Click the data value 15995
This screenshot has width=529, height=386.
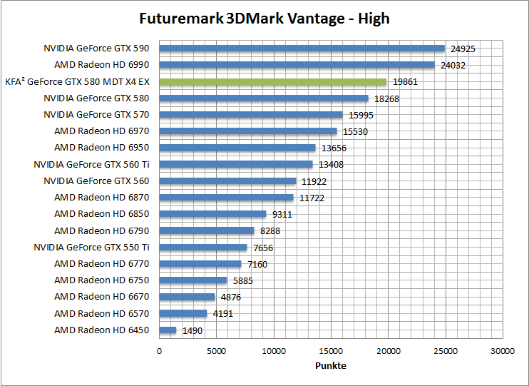pyautogui.click(x=361, y=115)
